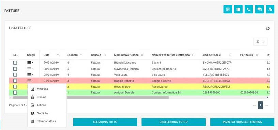The width and height of the screenshot is (278, 130).
Task: Choose Elimina from the context menu
Action: 47,97
